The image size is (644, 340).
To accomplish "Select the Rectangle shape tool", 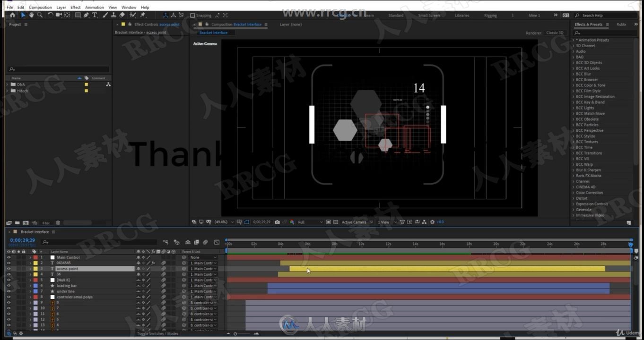I will (x=78, y=15).
